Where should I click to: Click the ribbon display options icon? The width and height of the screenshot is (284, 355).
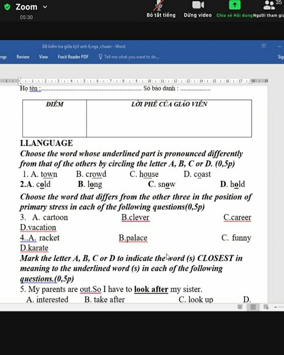[264, 46]
